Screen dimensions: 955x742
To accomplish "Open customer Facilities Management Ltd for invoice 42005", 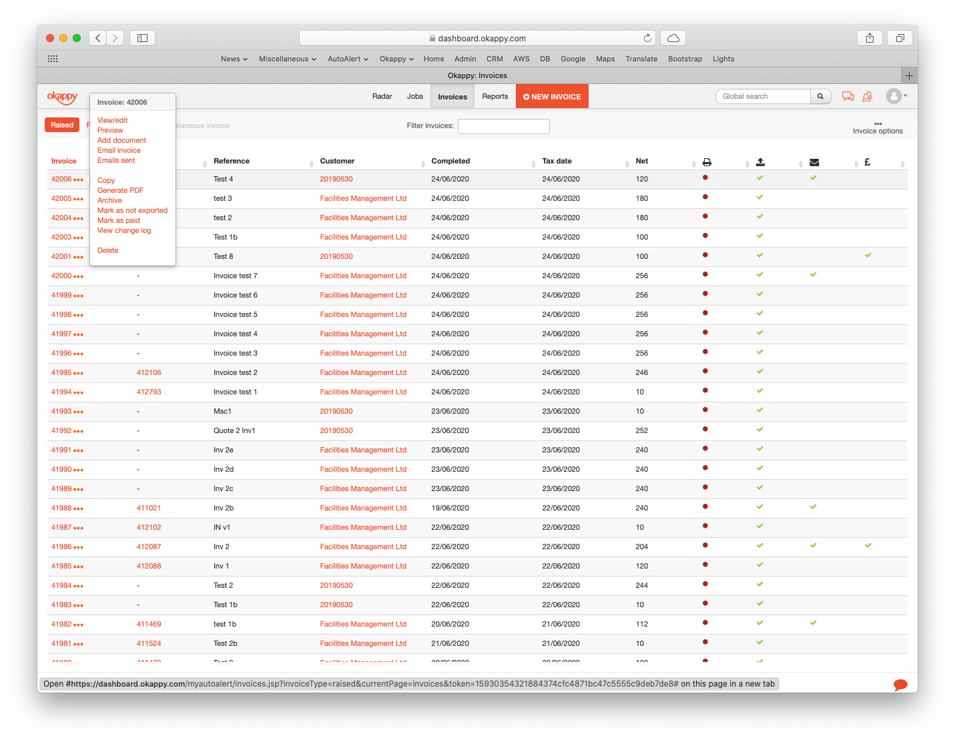I will point(363,198).
